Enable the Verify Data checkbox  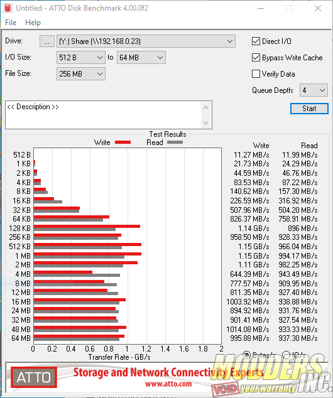pyautogui.click(x=256, y=74)
